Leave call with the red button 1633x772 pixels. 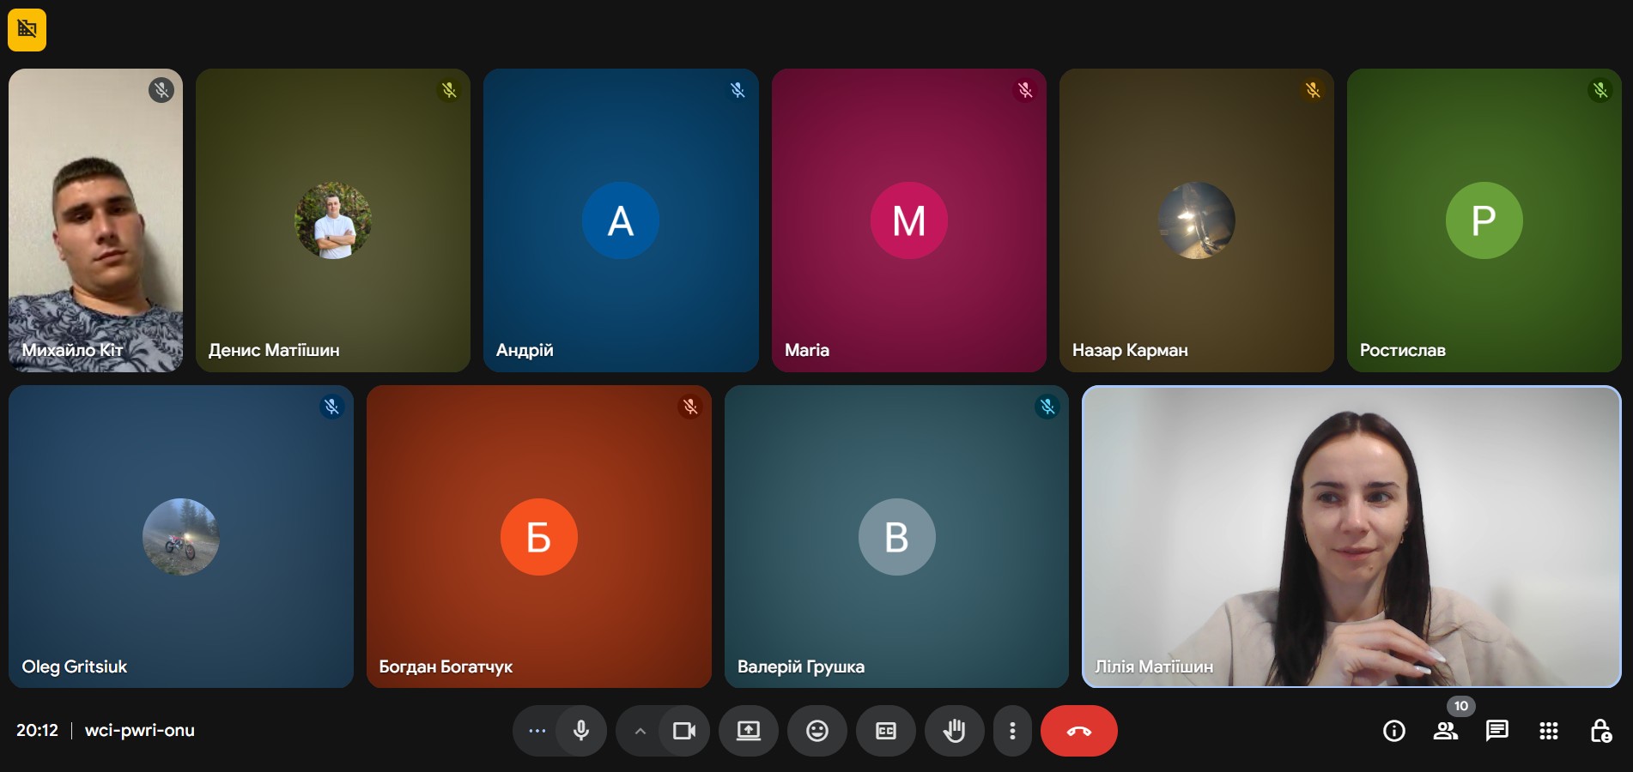(x=1079, y=731)
